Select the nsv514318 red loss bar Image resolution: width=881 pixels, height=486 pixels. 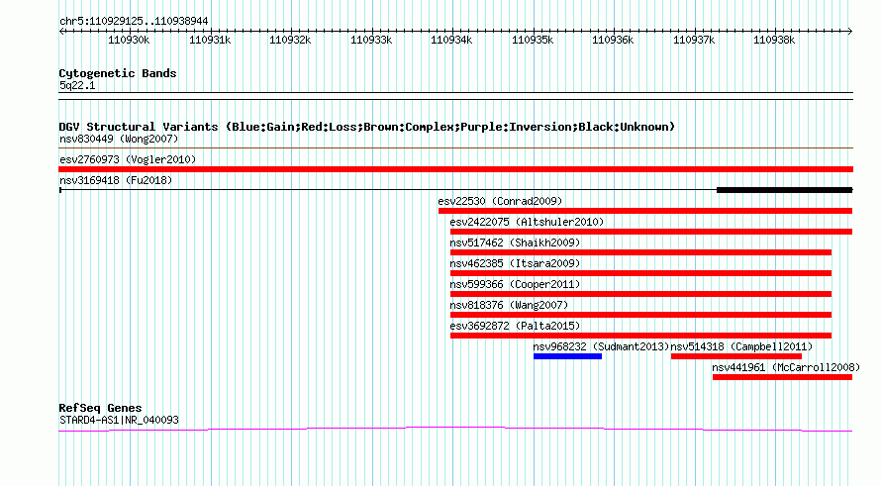point(736,356)
